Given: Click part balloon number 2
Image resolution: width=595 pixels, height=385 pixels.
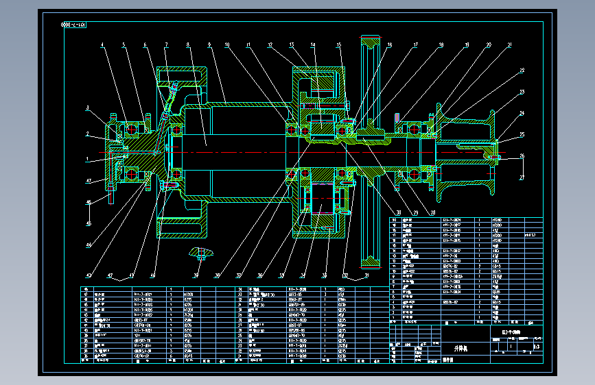Looking at the screenshot, I should 87,134.
